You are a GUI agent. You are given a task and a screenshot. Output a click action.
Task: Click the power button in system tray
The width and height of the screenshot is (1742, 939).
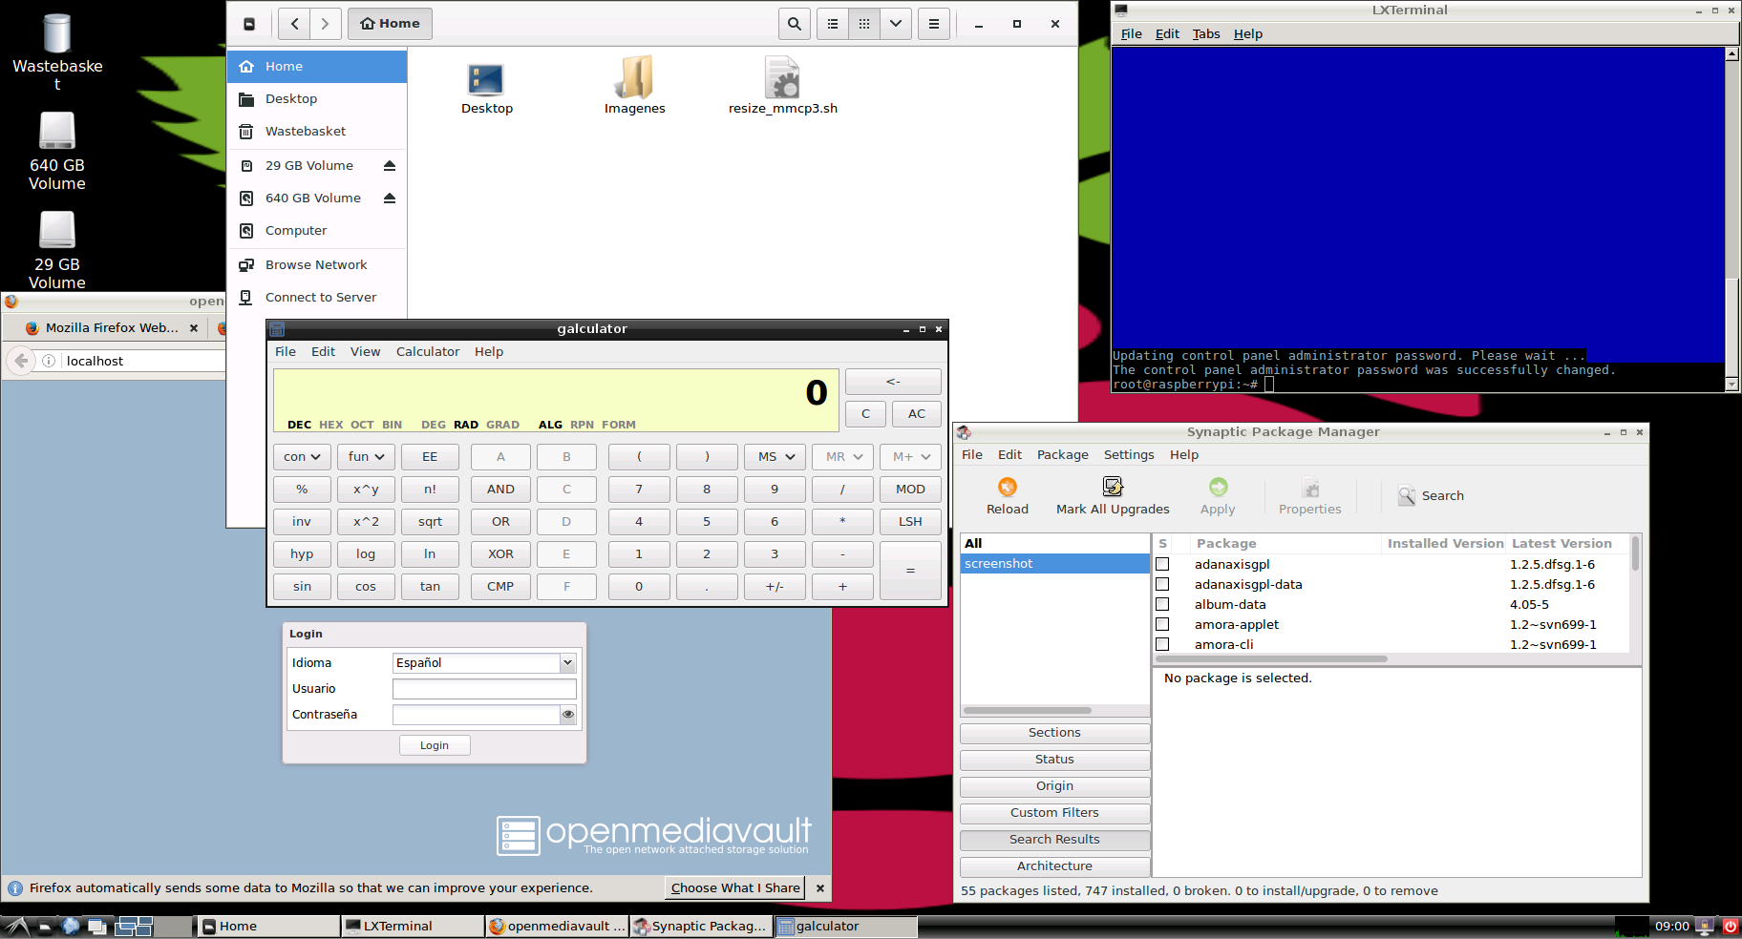tap(1730, 926)
